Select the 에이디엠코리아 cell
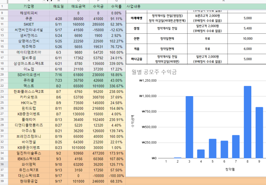Screen dimensions: 266x185 tap(29, 52)
